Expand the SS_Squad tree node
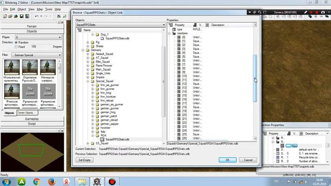The height and width of the screenshot is (186, 331). click(88, 144)
